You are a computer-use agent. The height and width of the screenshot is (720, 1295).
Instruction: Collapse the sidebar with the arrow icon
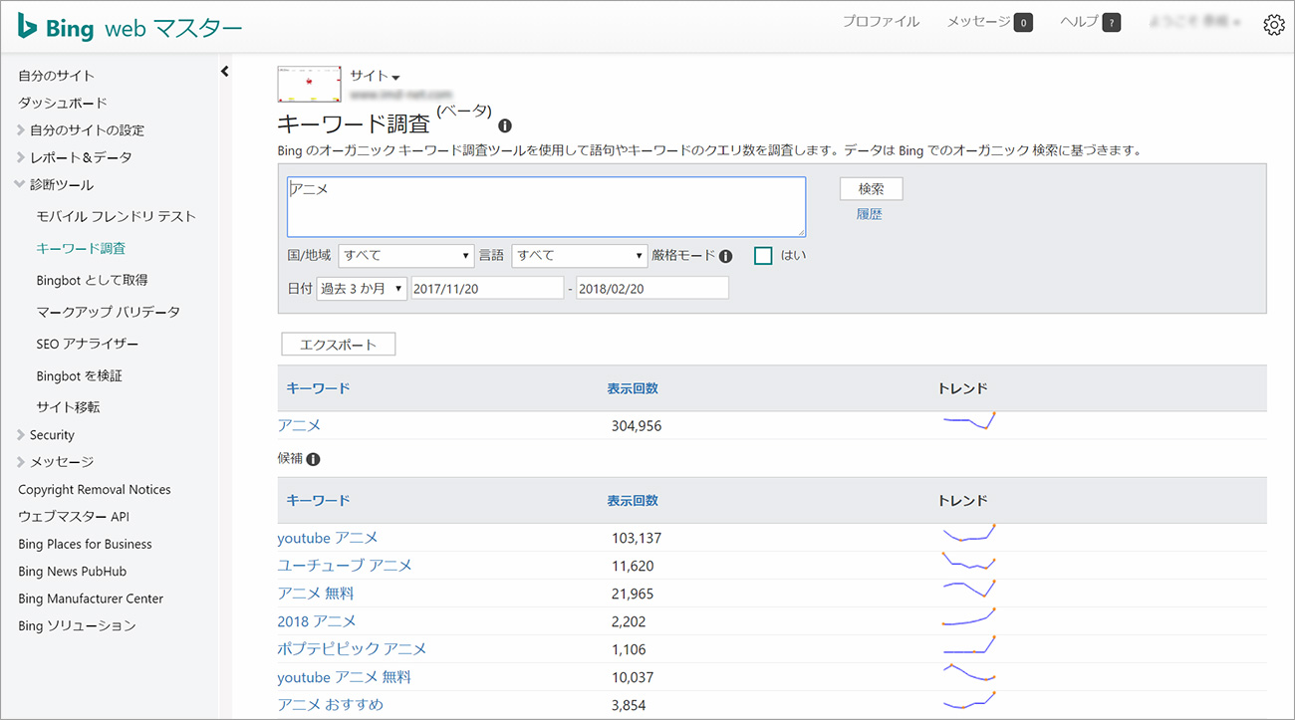(x=224, y=71)
